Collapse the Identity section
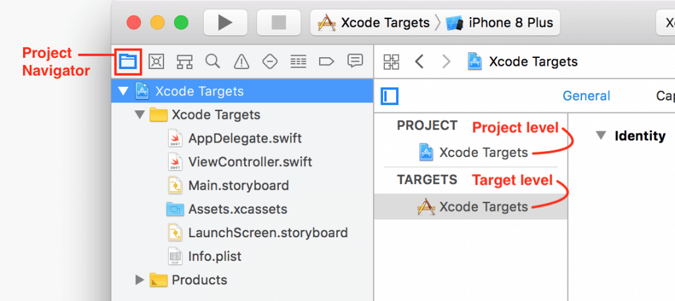The image size is (675, 301). coord(600,136)
